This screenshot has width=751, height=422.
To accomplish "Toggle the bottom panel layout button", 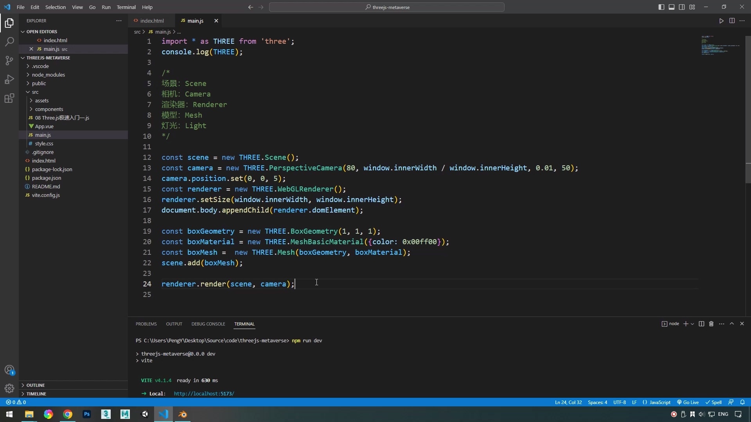I will [x=672, y=7].
